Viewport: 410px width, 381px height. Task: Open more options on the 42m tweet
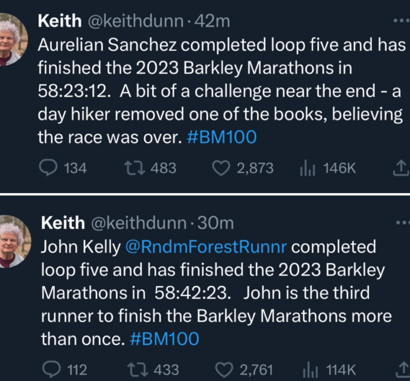pos(401,21)
